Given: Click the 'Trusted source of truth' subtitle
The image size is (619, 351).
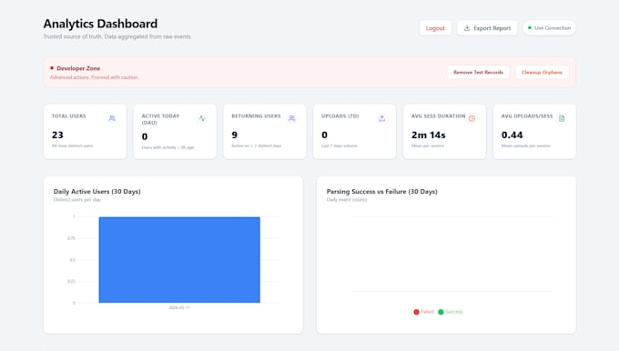Looking at the screenshot, I should click(x=117, y=36).
